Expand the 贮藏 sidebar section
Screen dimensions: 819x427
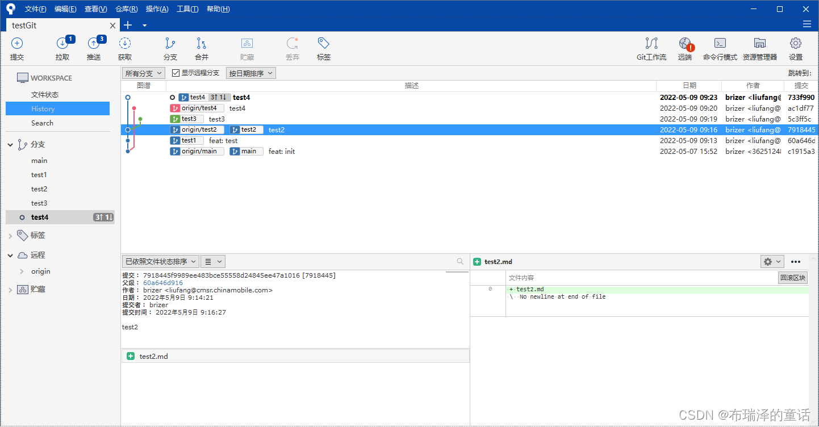click(10, 290)
